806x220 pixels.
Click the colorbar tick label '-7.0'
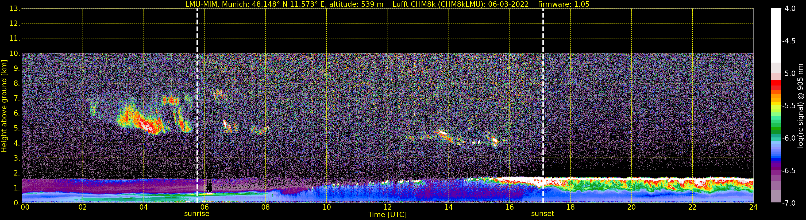tap(788, 203)
